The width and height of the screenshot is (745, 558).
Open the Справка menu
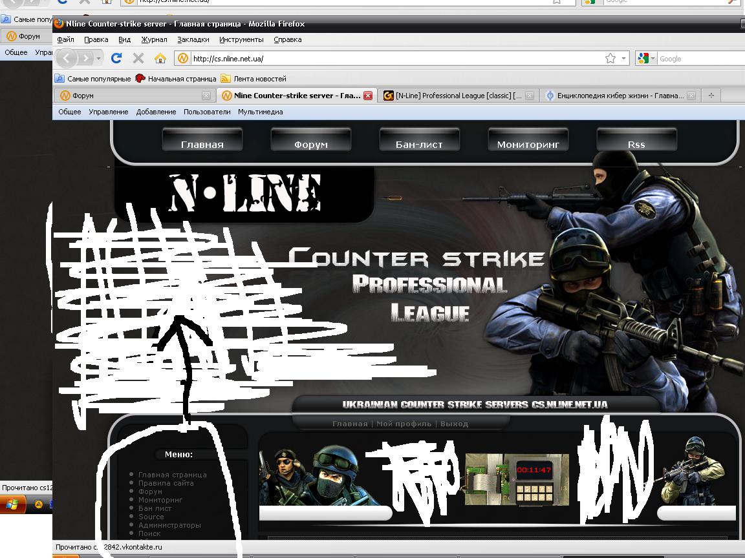(287, 39)
